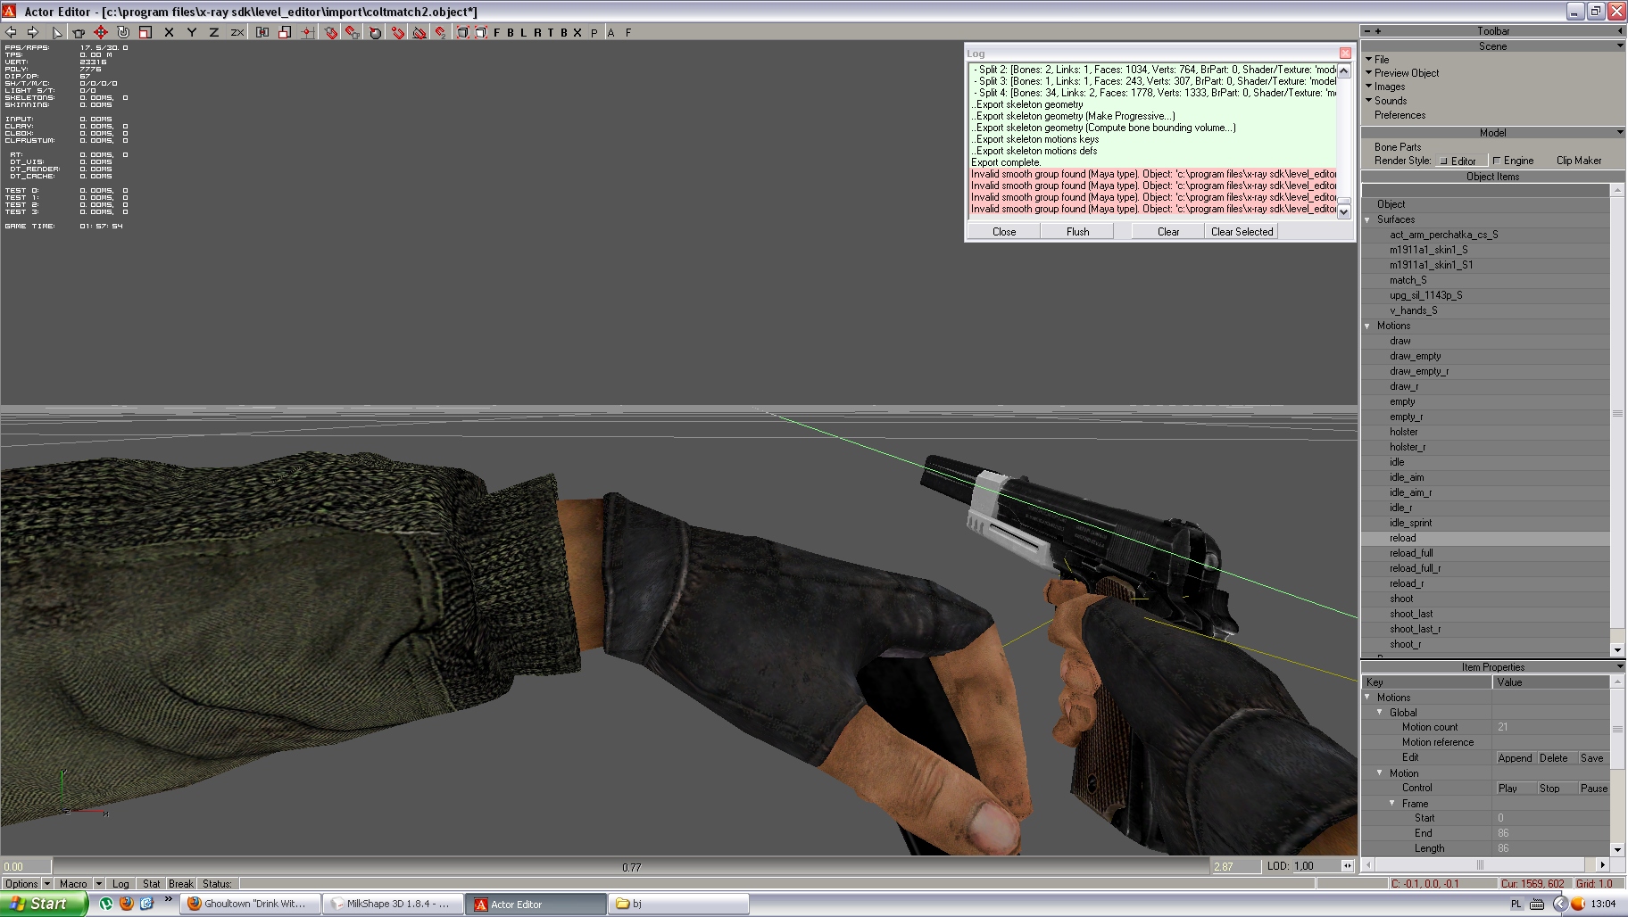The height and width of the screenshot is (917, 1628).
Task: Enable Engine render style
Action: coord(1514,161)
